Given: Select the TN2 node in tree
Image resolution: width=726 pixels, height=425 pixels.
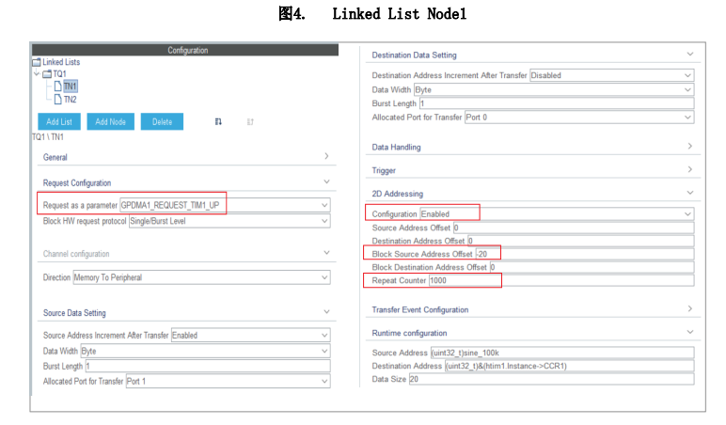Looking at the screenshot, I should pyautogui.click(x=70, y=100).
